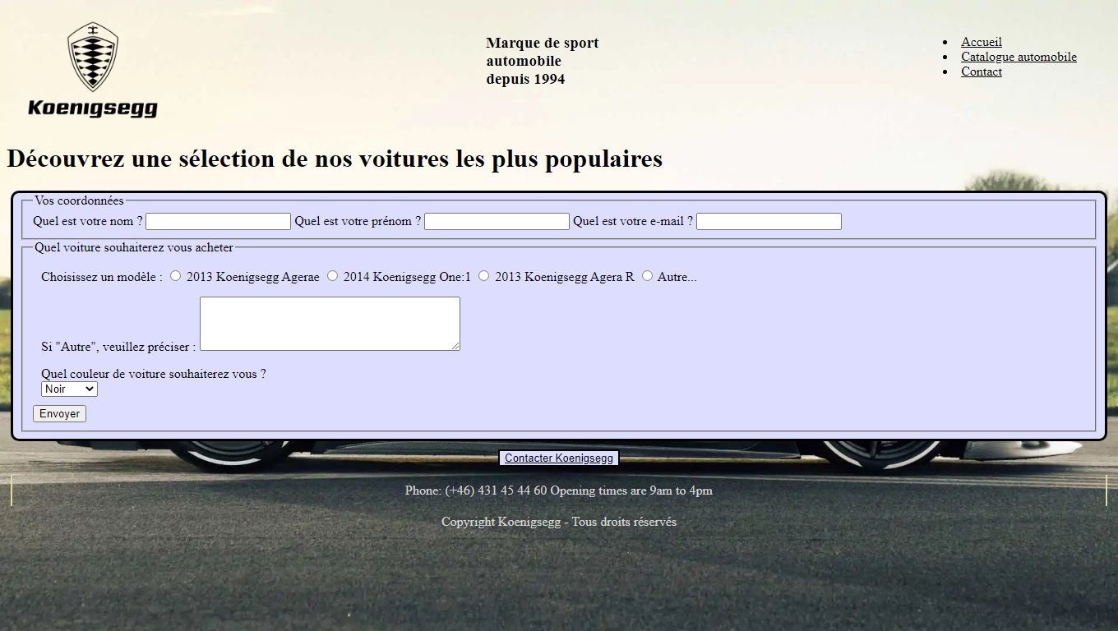This screenshot has width=1118, height=631.
Task: Open the car color dropdown showing Noir
Action: coord(69,389)
